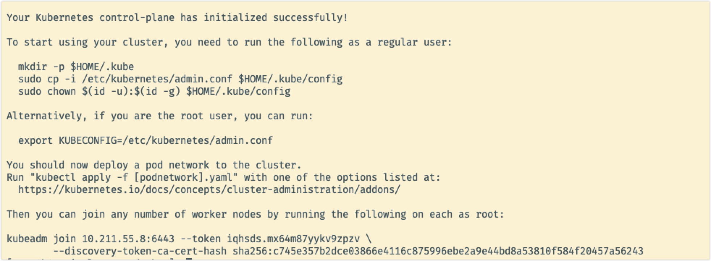Click "/etc/kubernetes/admin.conf" in the export line
The width and height of the screenshot is (711, 261).
[198, 141]
